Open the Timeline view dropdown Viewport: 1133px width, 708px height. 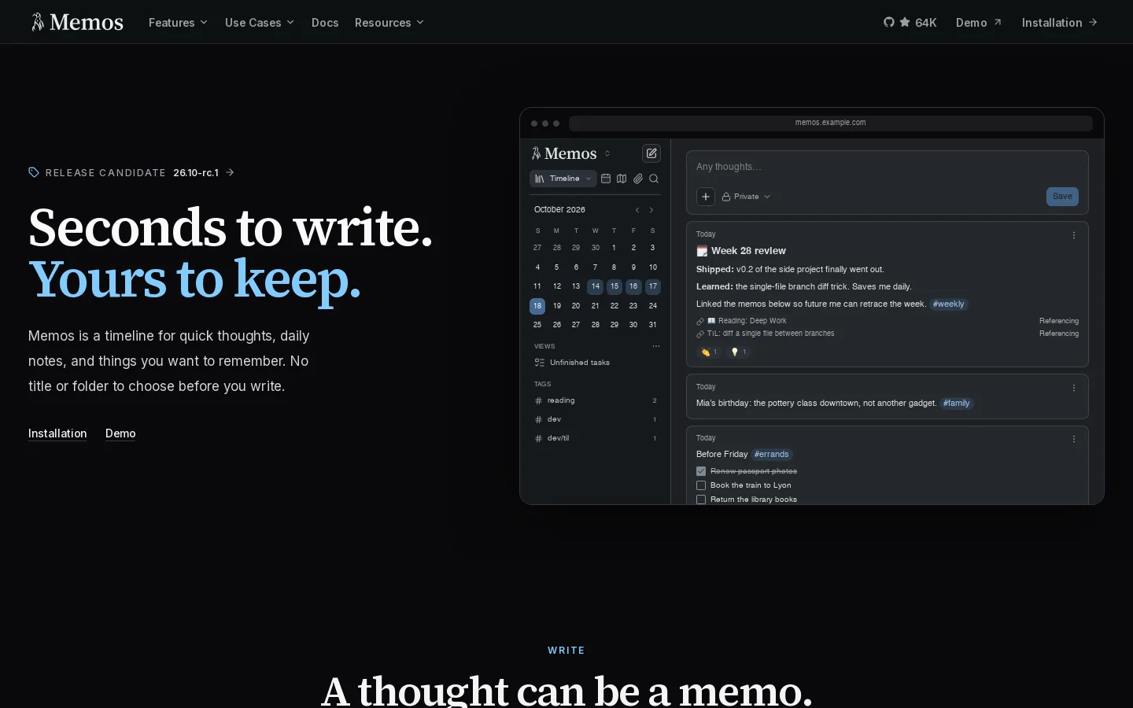(563, 179)
